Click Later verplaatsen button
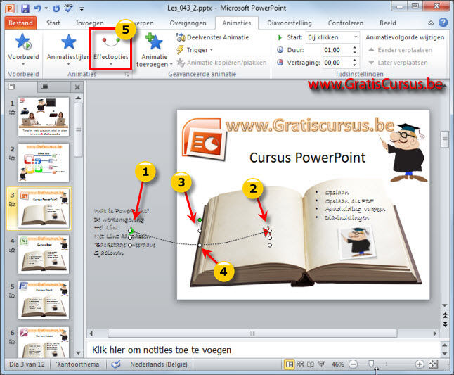454x375 pixels. pyautogui.click(x=398, y=63)
